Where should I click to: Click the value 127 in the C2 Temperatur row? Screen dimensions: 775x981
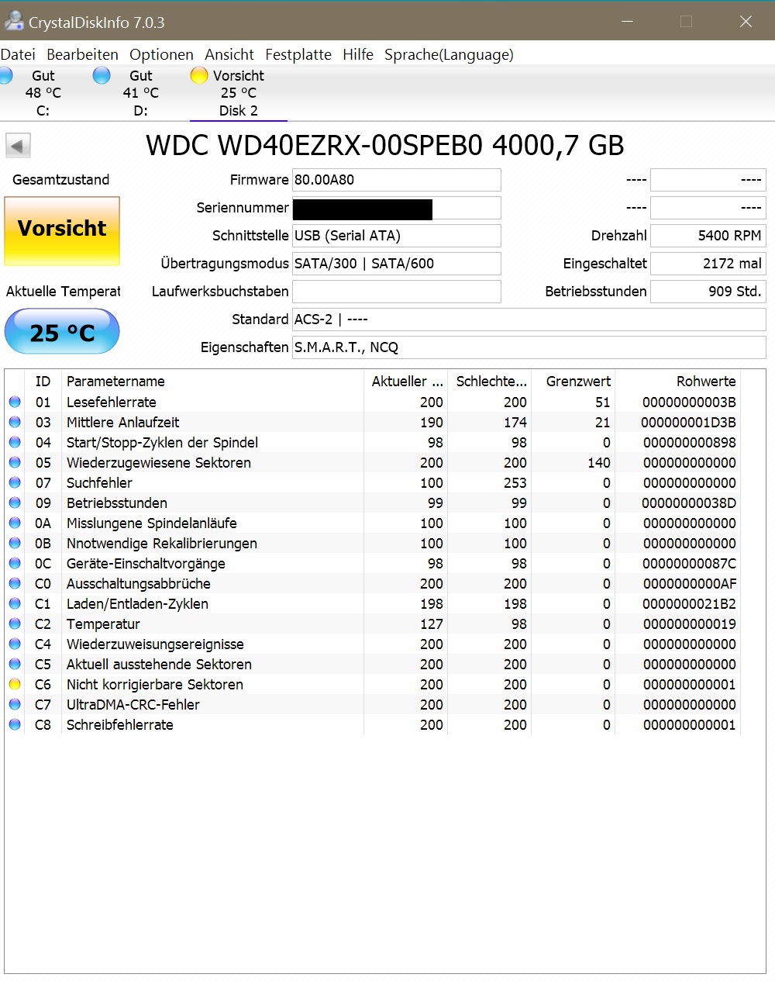432,623
